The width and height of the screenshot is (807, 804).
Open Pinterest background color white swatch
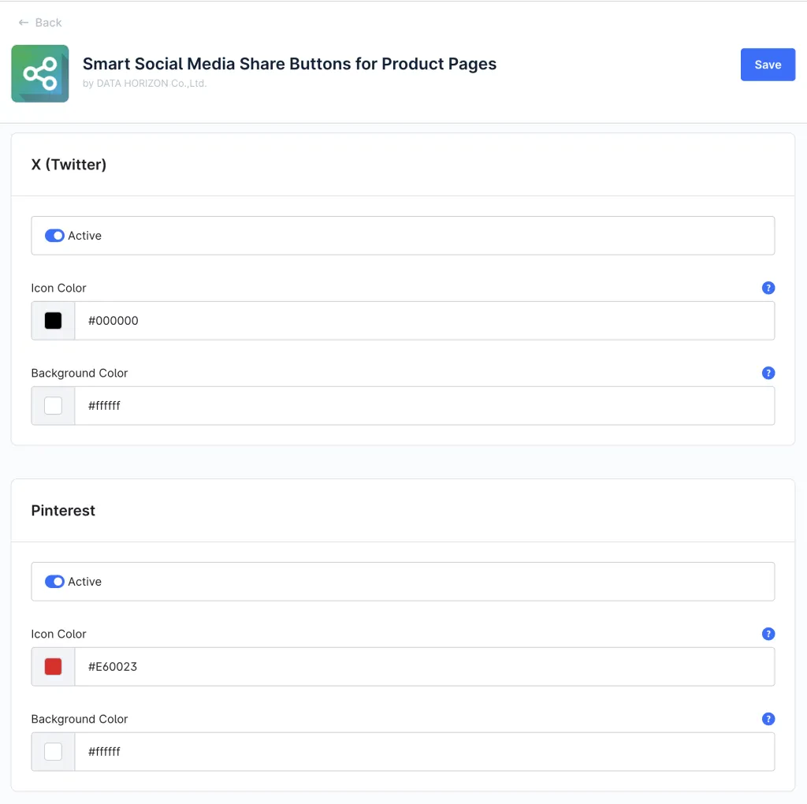pos(53,752)
